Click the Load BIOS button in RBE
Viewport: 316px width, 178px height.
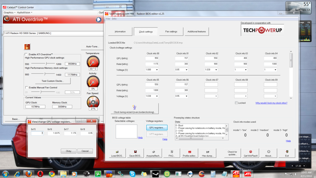117,153
